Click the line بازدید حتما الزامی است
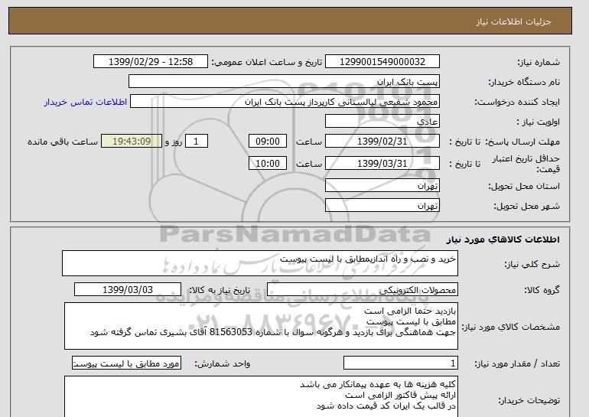Image resolution: width=589 pixels, height=417 pixels. 410,311
